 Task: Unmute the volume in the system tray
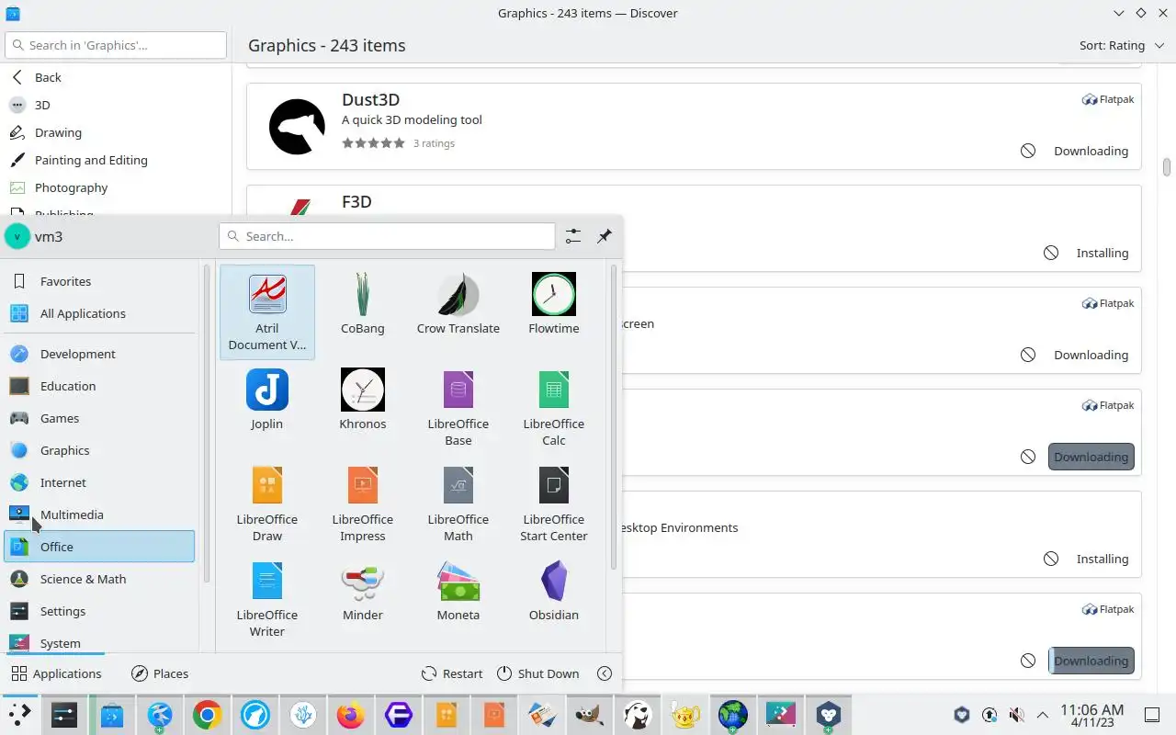click(x=1016, y=715)
